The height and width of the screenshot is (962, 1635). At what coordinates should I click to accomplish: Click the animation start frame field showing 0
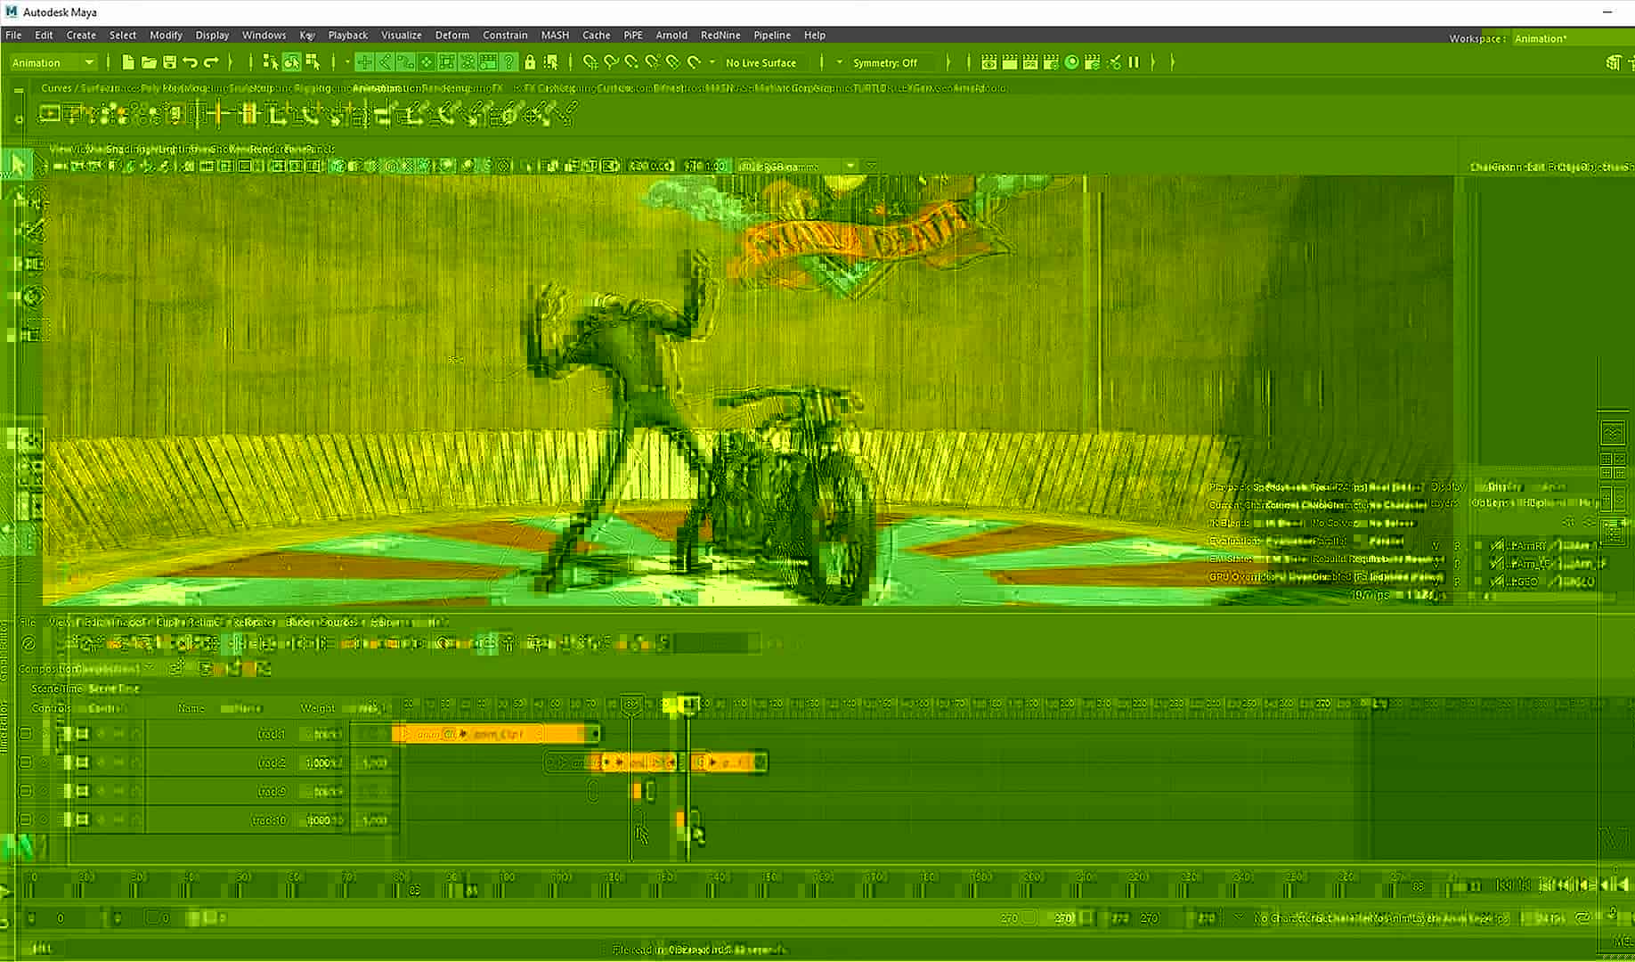pyautogui.click(x=61, y=917)
